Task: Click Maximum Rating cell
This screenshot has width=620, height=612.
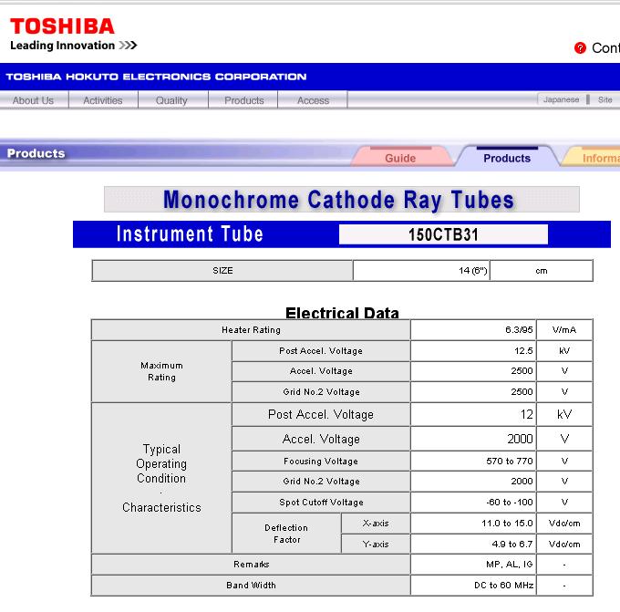Action: 161,371
